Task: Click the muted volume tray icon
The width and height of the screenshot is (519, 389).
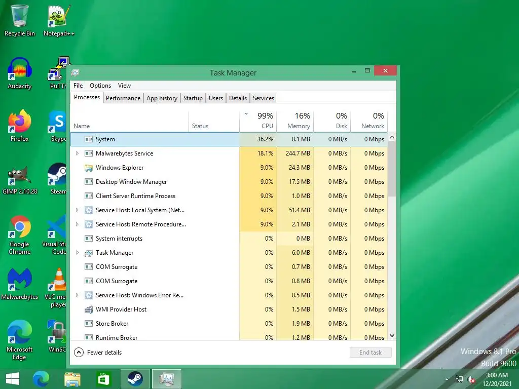Action: point(471,379)
